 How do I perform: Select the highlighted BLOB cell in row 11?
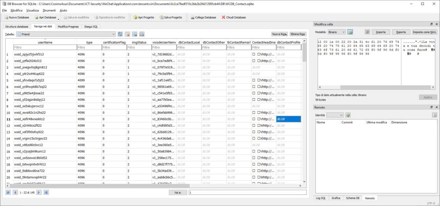pyautogui.click(x=288, y=119)
